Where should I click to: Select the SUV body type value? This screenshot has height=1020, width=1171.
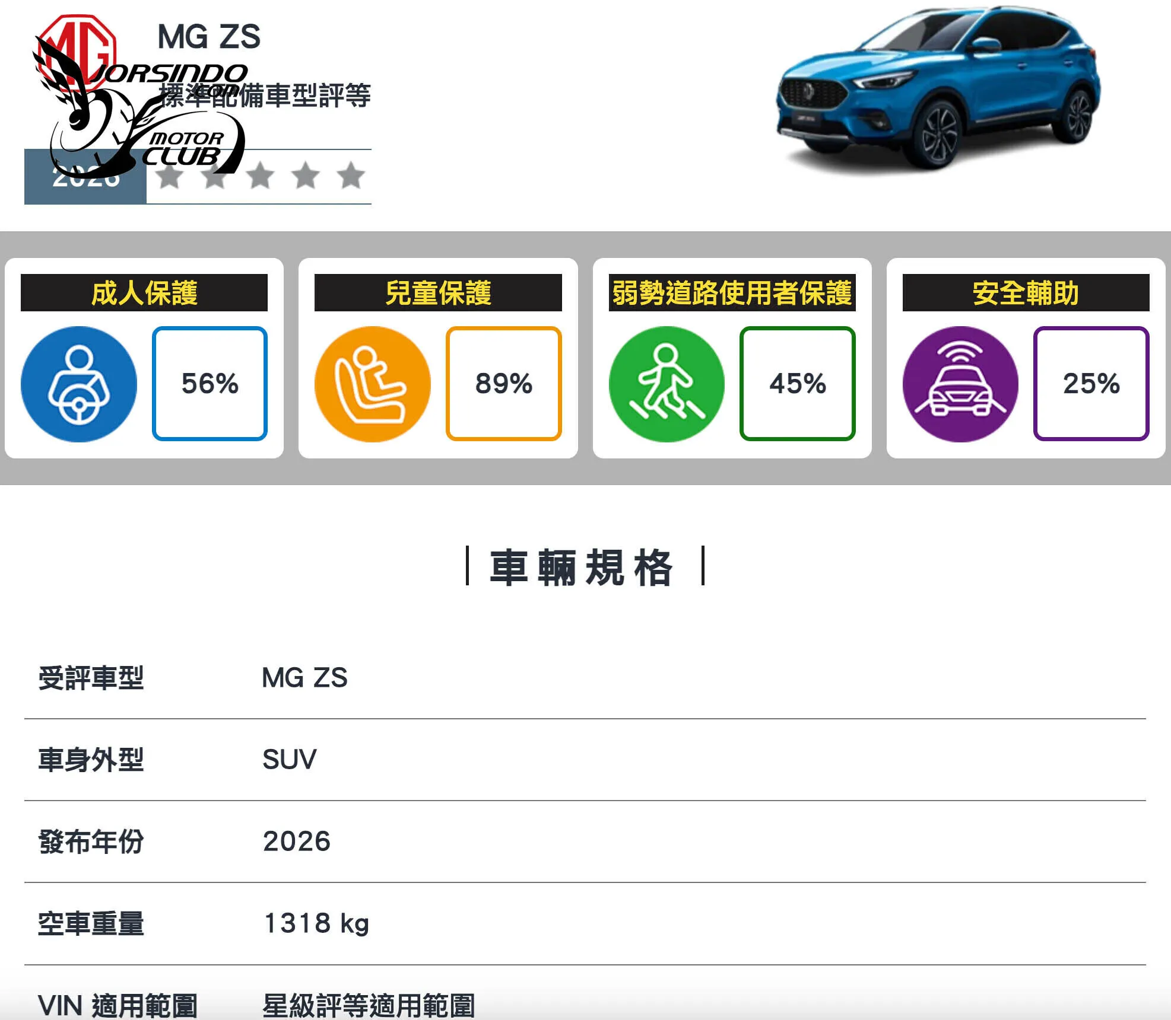pyautogui.click(x=290, y=760)
